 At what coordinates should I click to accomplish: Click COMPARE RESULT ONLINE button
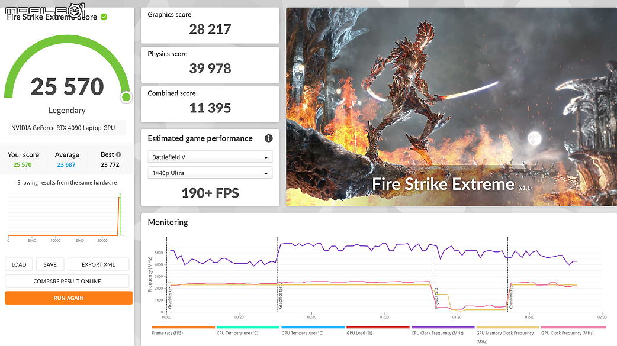point(67,281)
